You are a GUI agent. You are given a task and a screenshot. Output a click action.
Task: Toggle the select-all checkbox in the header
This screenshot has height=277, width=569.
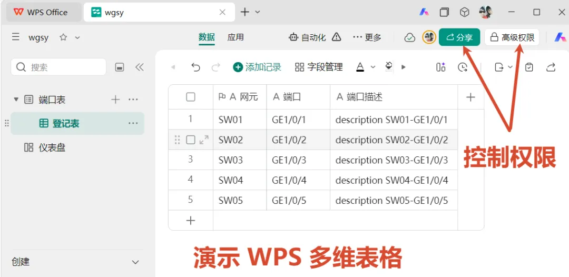[x=191, y=97]
